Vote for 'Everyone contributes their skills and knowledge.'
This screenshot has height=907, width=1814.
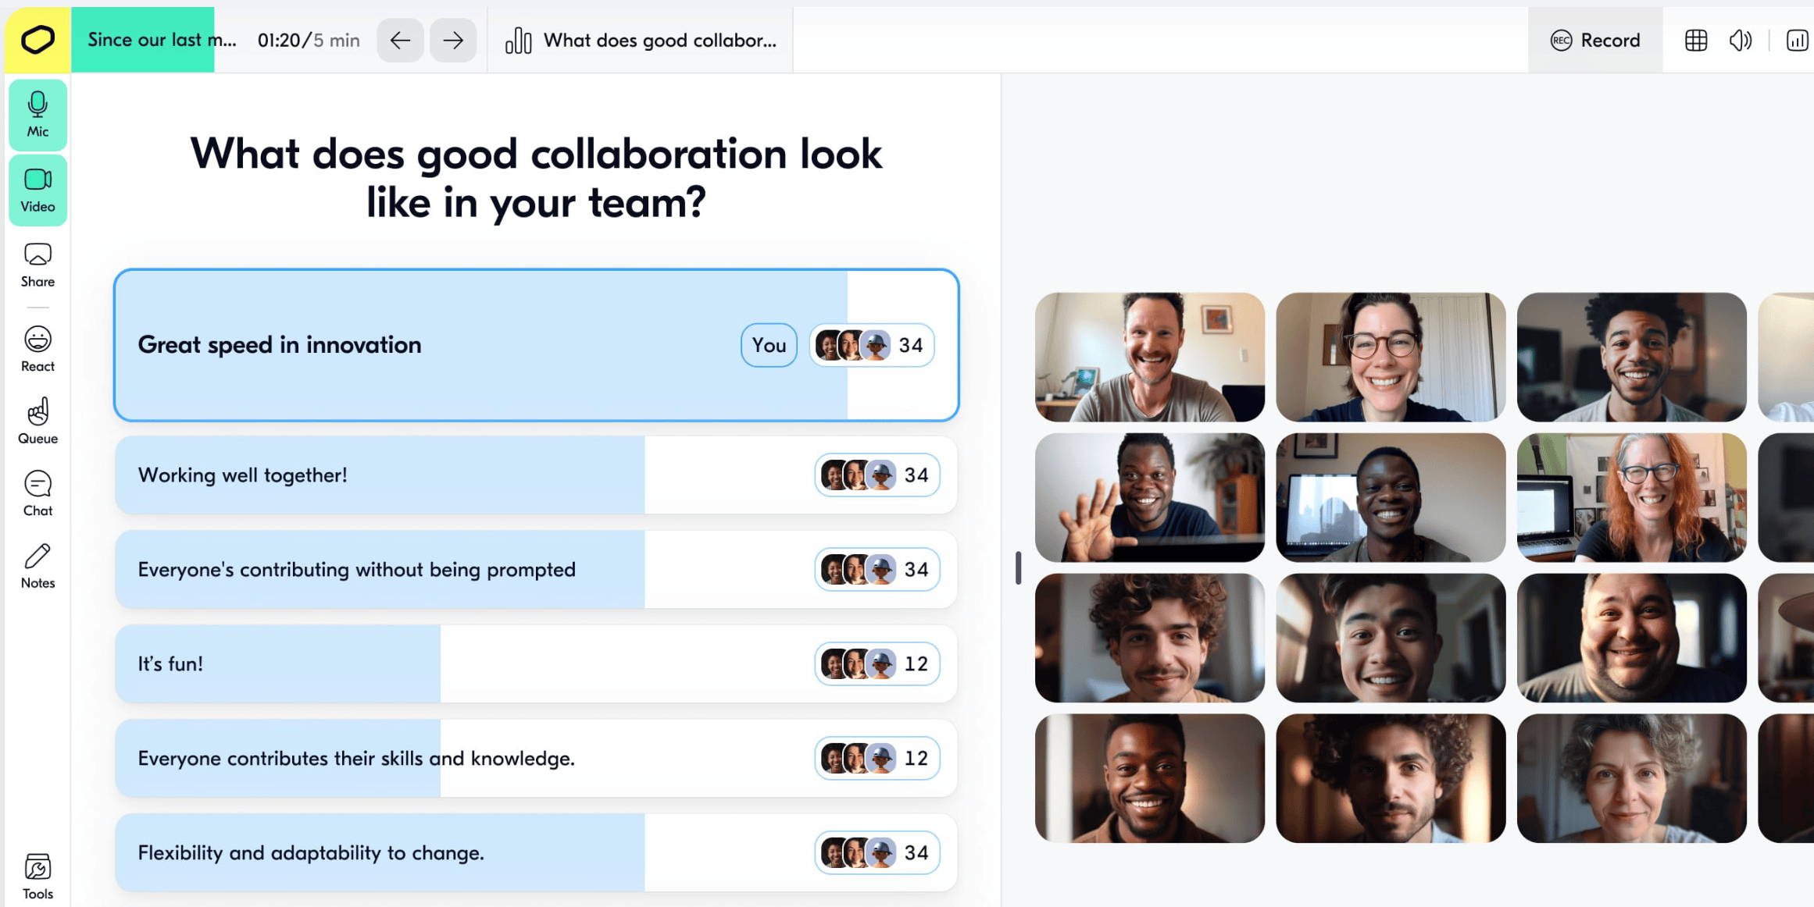coord(536,758)
